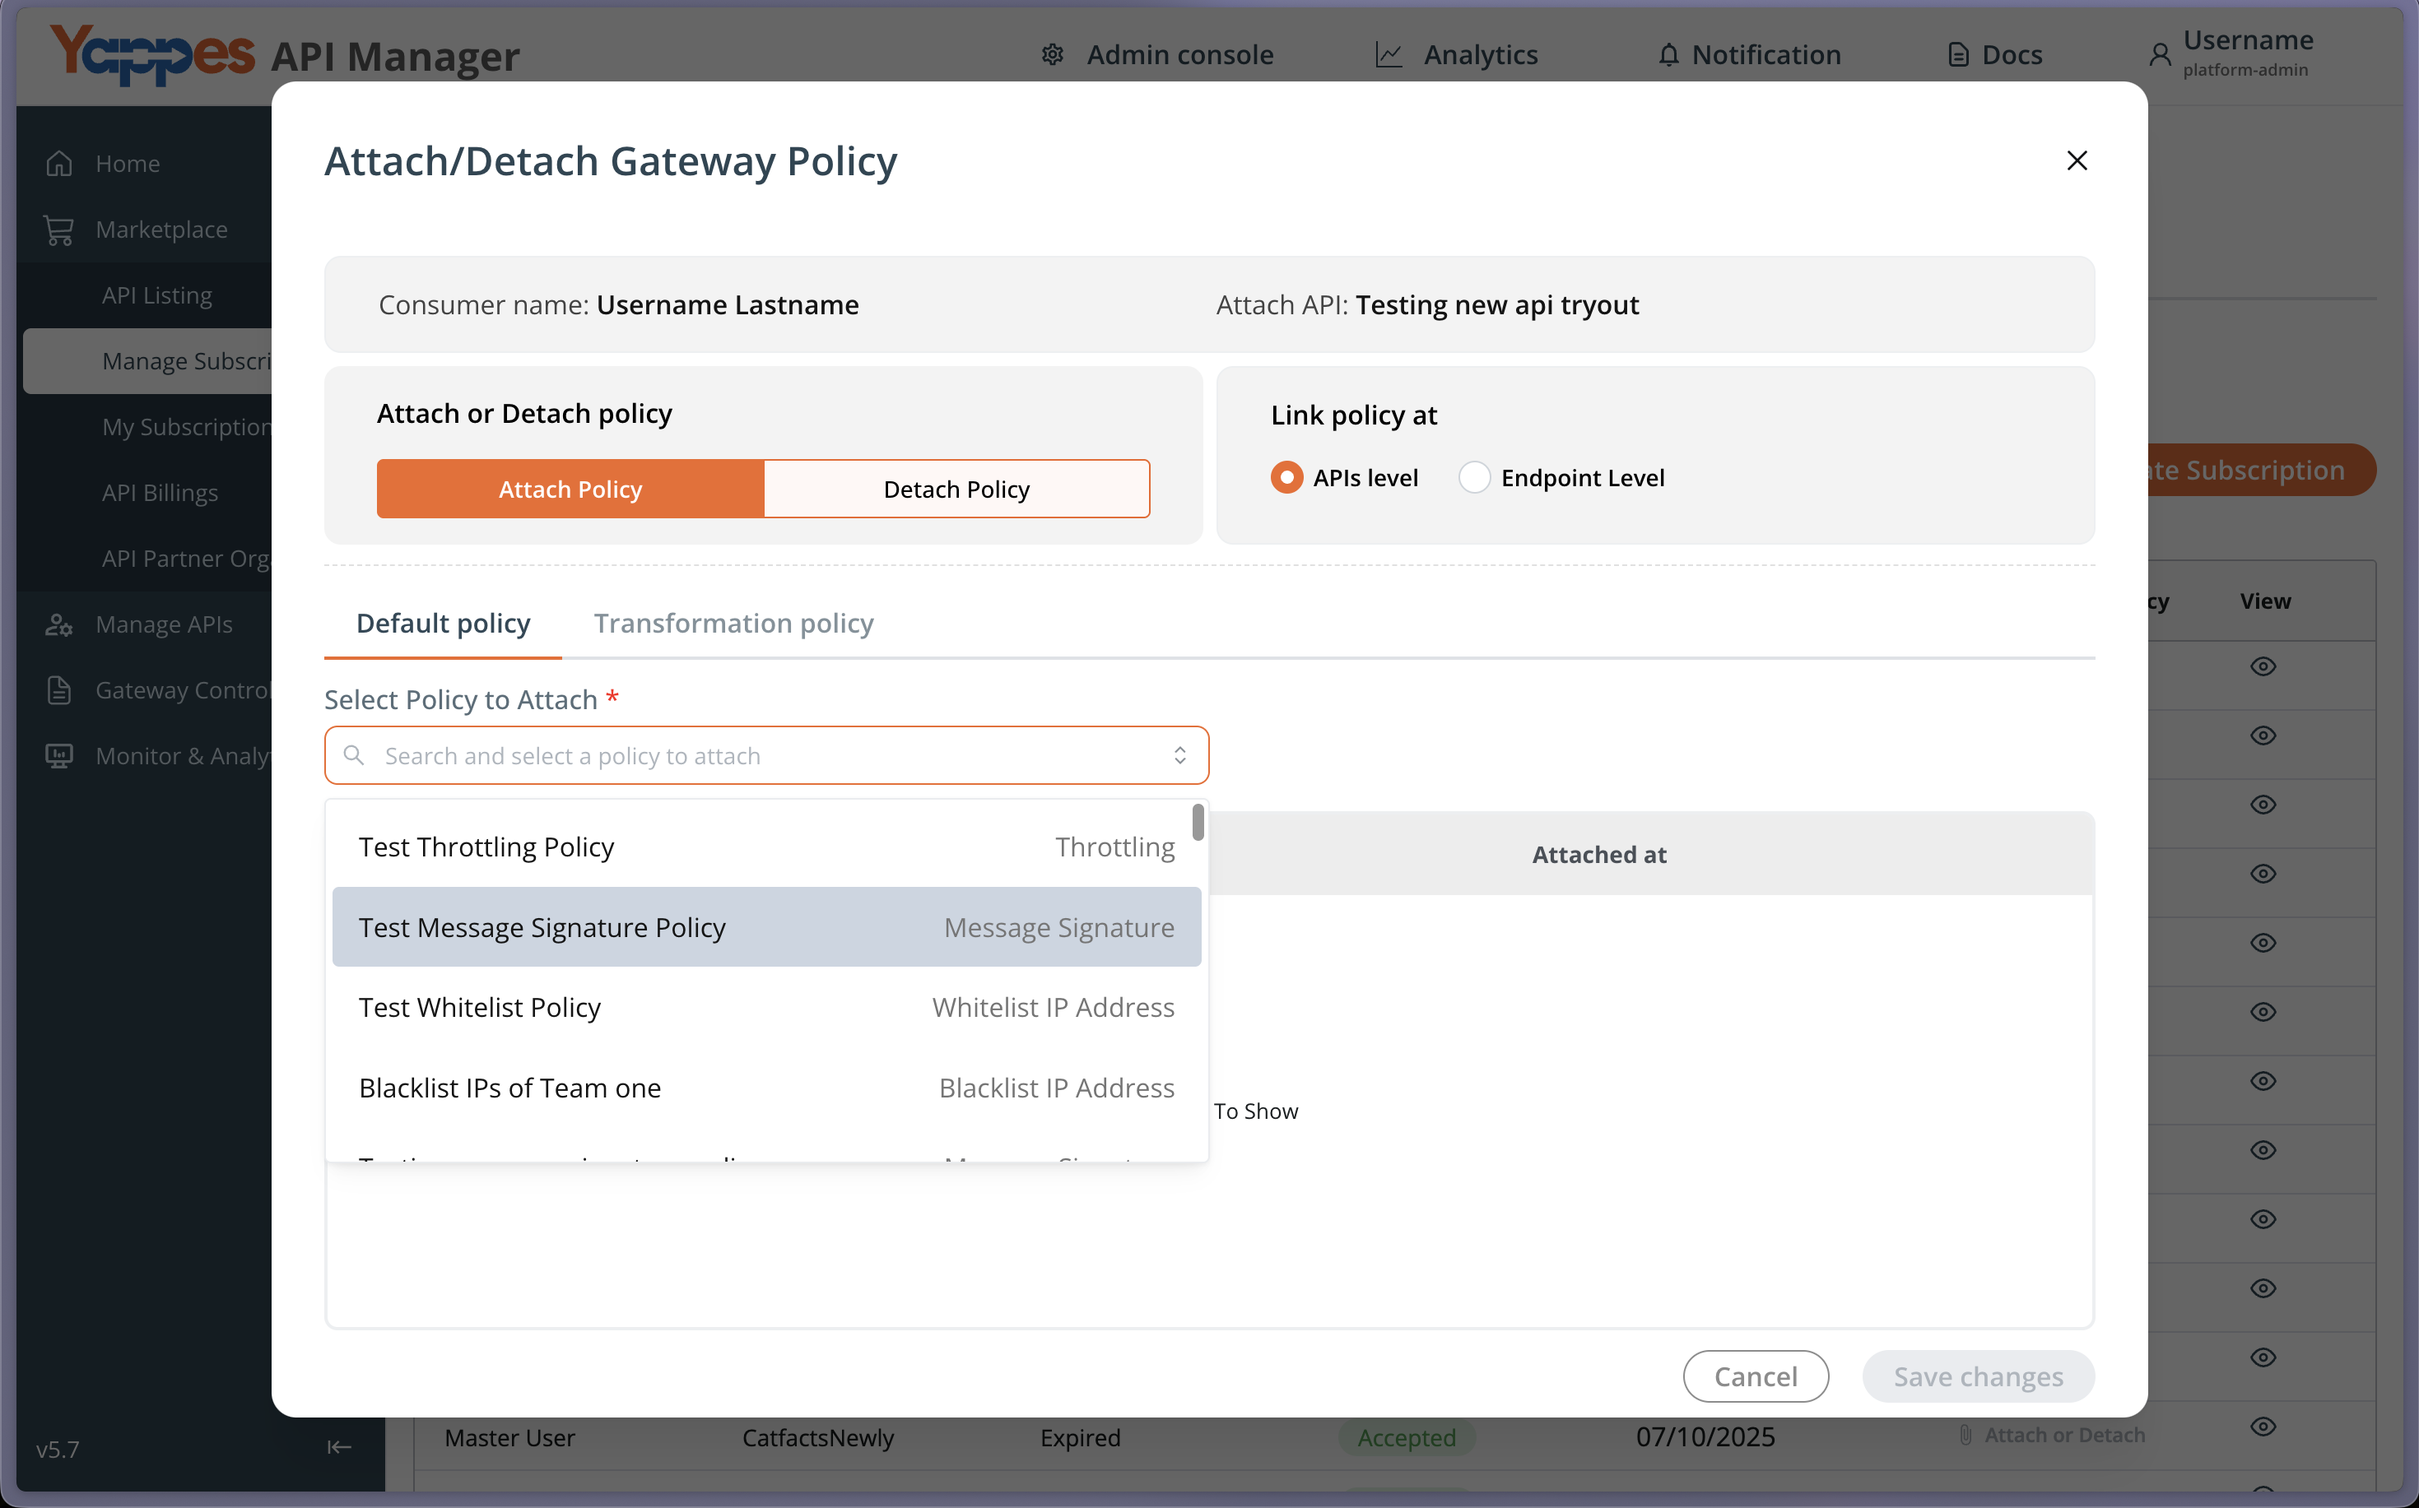The width and height of the screenshot is (2419, 1508).
Task: Open Manage Subscriptions in sidebar
Action: coord(147,361)
